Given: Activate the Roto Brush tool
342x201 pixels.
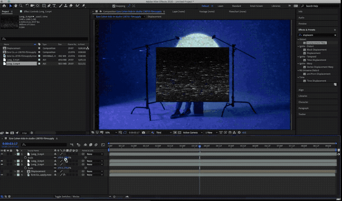Looking at the screenshot, I should 77,6.
